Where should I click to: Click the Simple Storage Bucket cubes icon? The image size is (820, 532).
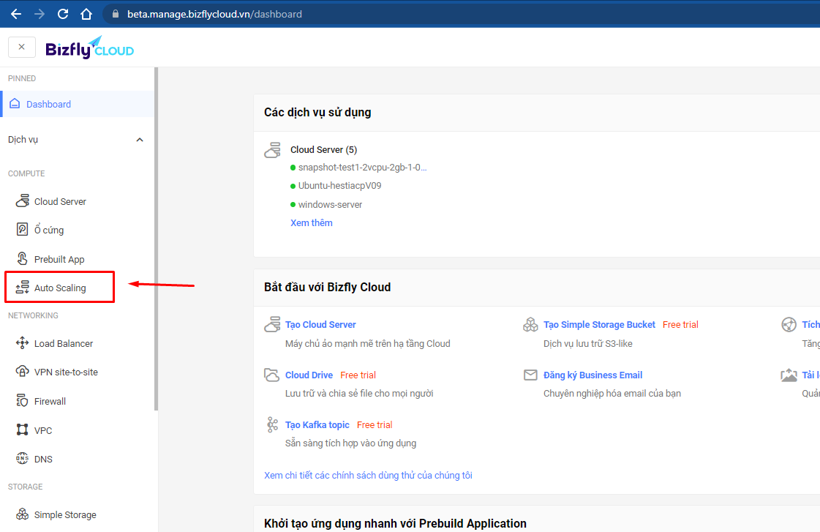pos(530,324)
